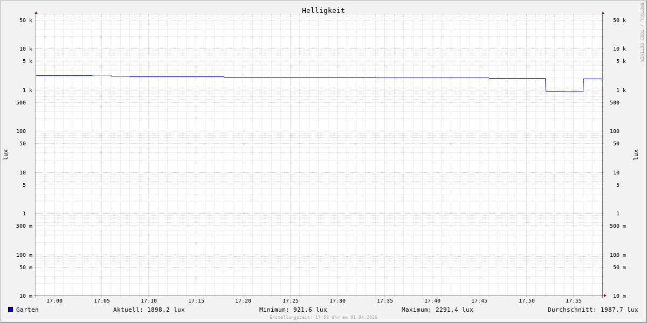Click the 17:15 time axis label
This screenshot has height=323, width=647.
tap(196, 301)
